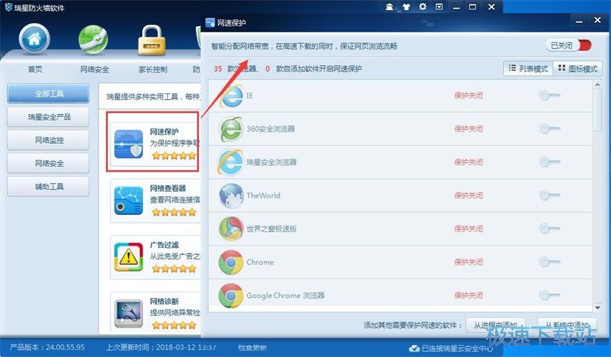This screenshot has width=611, height=357.
Task: Click the browser list scrollbar thumb
Action: coord(597,111)
